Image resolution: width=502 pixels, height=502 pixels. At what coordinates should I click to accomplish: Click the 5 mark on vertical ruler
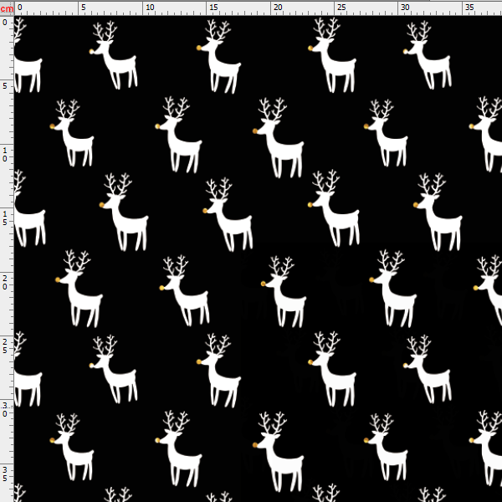(x=4, y=86)
